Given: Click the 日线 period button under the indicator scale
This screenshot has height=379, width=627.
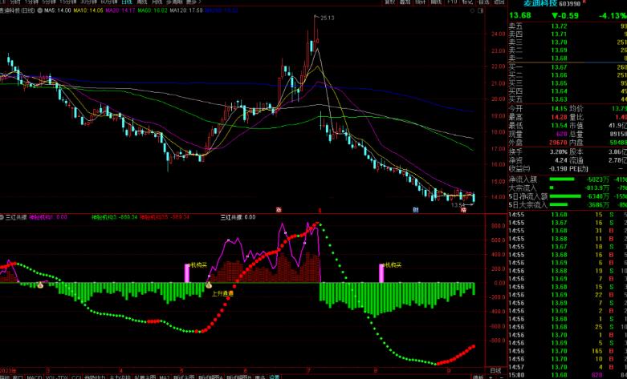Looking at the screenshot, I should tap(495, 370).
